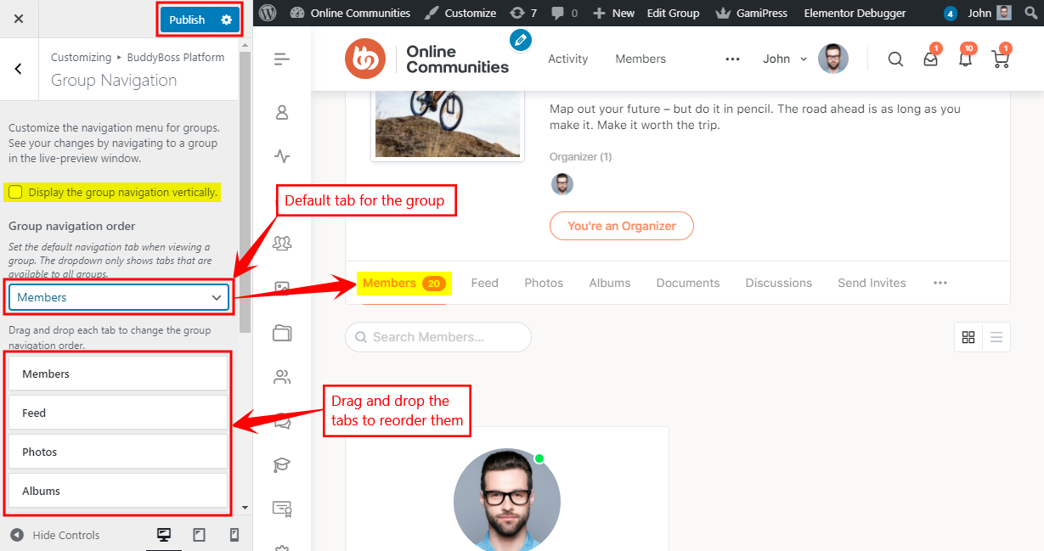
Task: Open the Photos group tab
Action: (544, 283)
